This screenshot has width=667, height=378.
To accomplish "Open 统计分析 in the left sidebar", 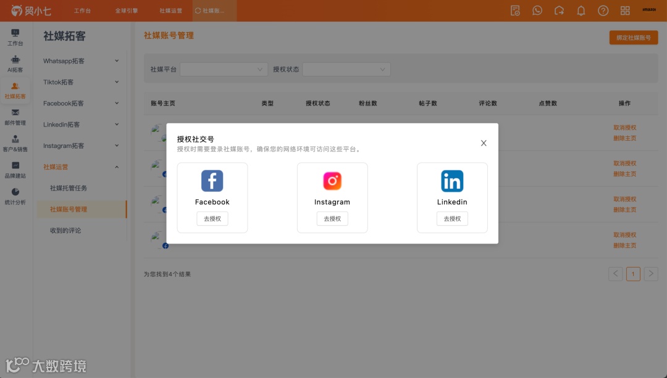I will [x=15, y=196].
